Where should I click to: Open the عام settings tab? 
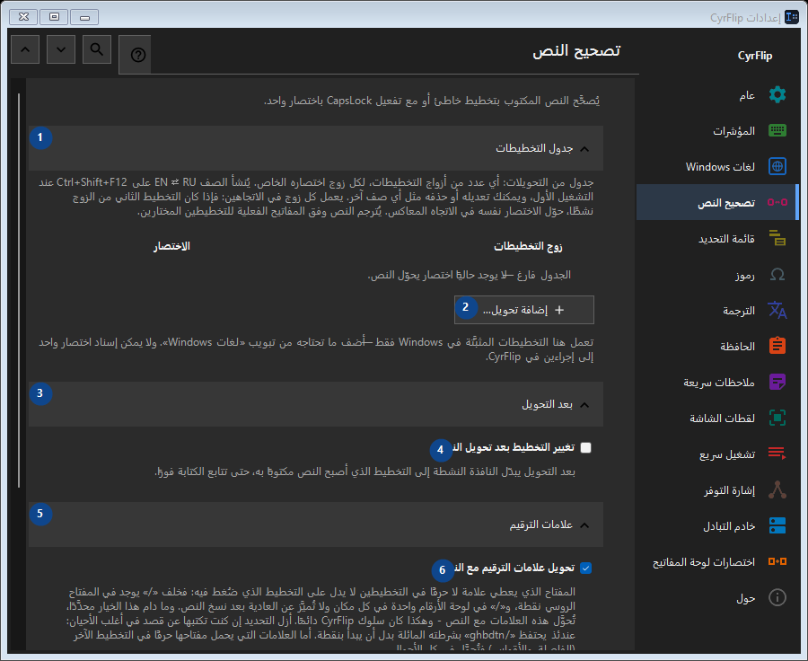pos(718,95)
